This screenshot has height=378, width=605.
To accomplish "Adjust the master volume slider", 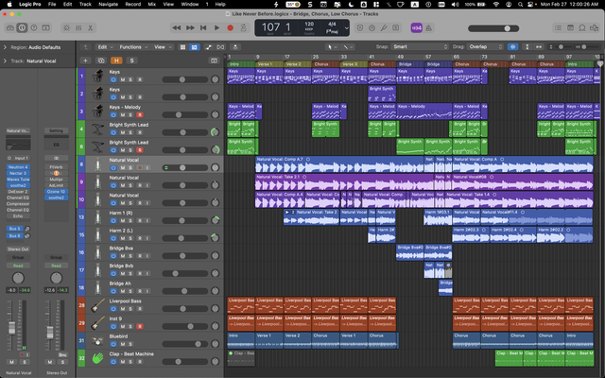I will pos(493,28).
